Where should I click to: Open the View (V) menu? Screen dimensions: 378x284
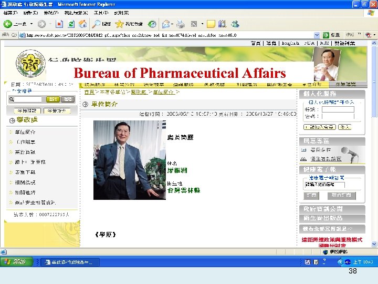tap(51, 13)
